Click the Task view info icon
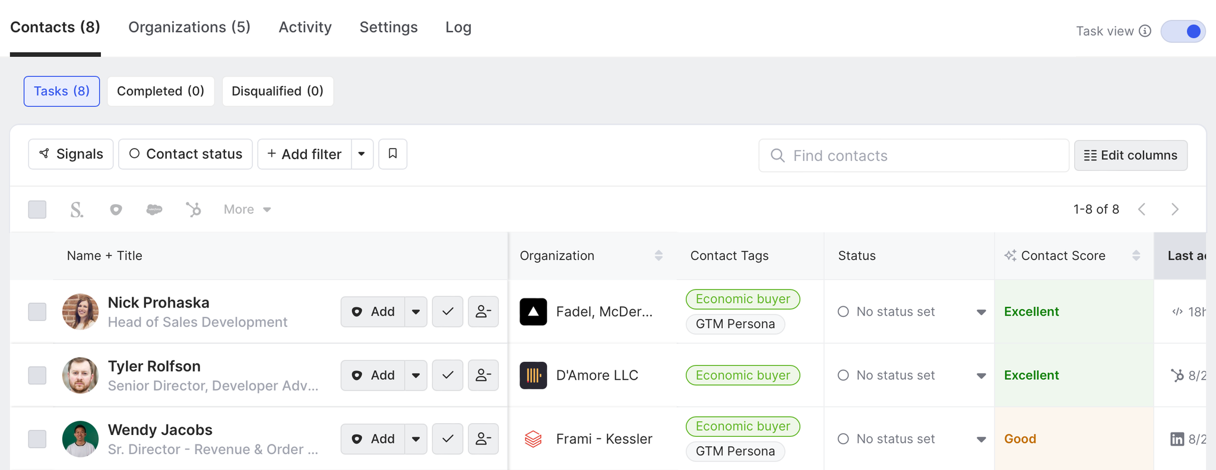1216x470 pixels. pyautogui.click(x=1145, y=31)
